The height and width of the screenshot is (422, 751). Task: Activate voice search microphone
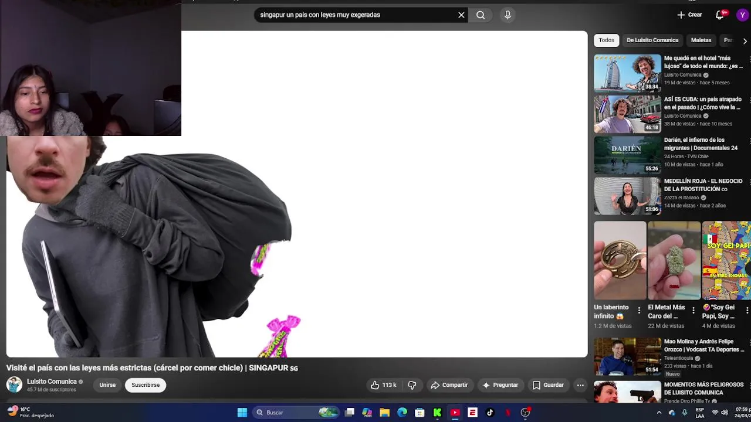tap(508, 15)
